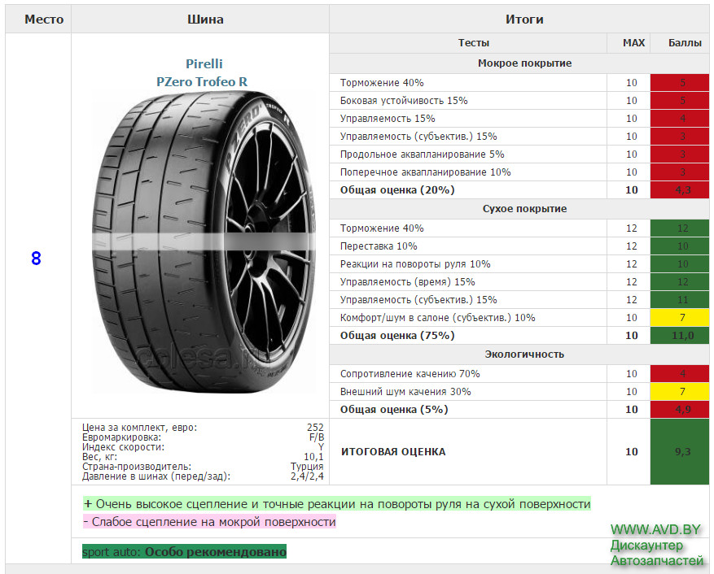714x574 pixels.
Task: Click the 'Мокрое покрытие' section heading
Action: pos(524,63)
